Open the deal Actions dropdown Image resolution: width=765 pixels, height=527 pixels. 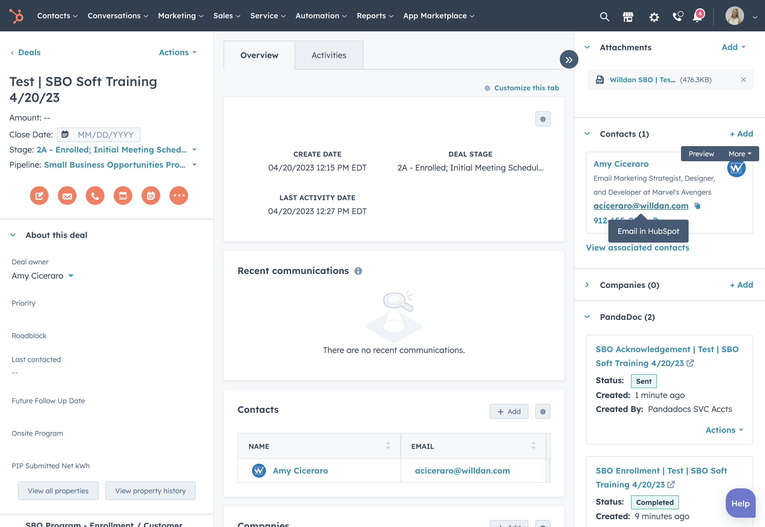click(x=178, y=52)
